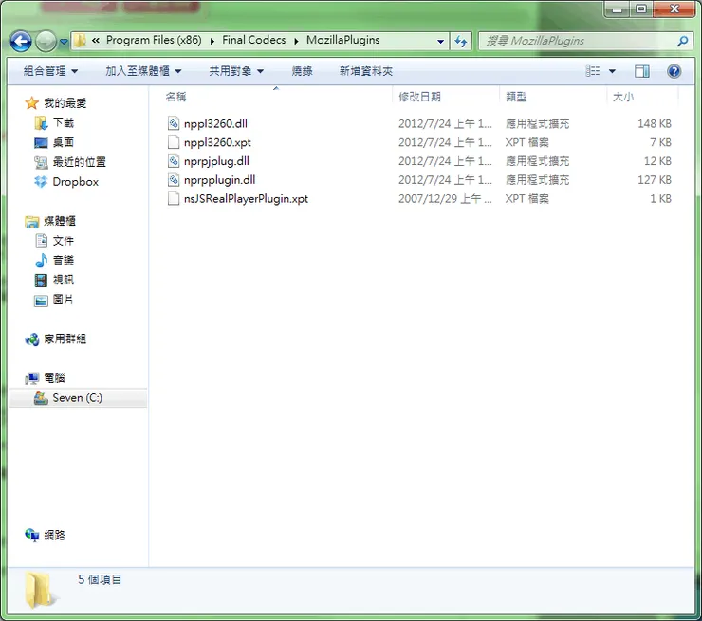Open the 桌面 desktop icon

(x=41, y=143)
